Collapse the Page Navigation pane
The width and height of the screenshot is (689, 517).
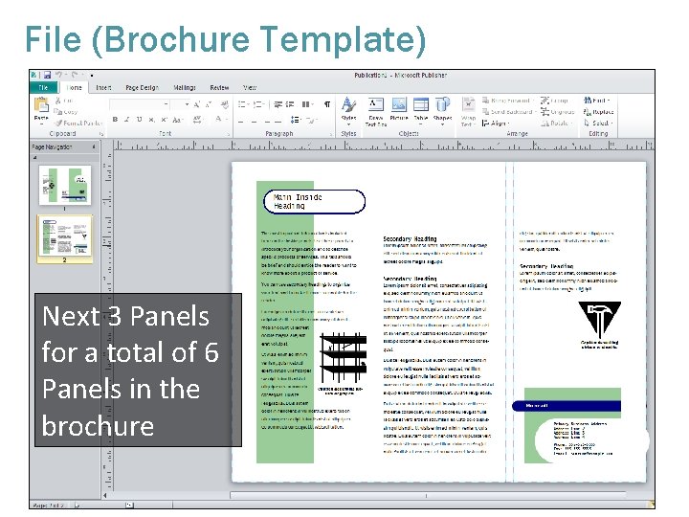point(94,146)
